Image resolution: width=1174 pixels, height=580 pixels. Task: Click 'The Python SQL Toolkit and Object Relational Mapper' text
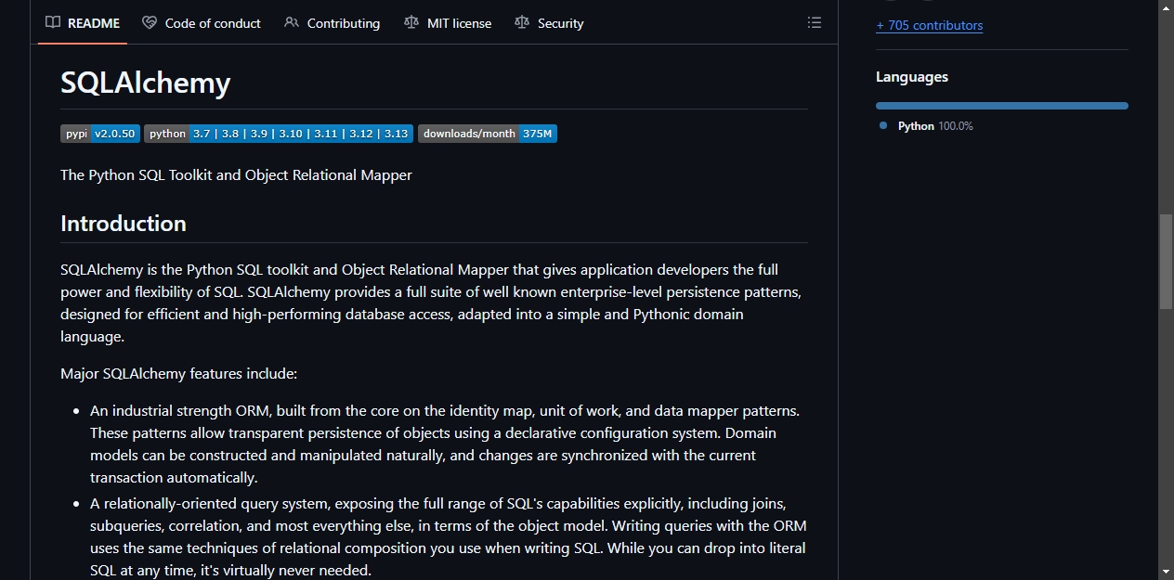pyautogui.click(x=236, y=174)
